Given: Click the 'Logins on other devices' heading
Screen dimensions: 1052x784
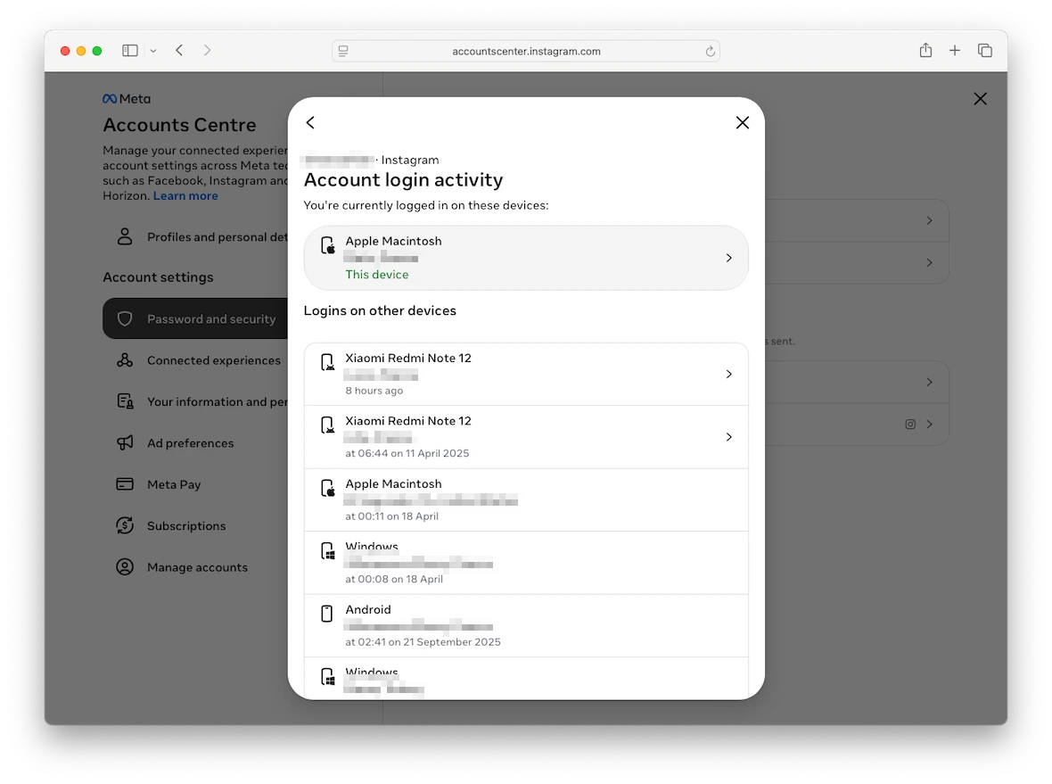Looking at the screenshot, I should [x=380, y=310].
